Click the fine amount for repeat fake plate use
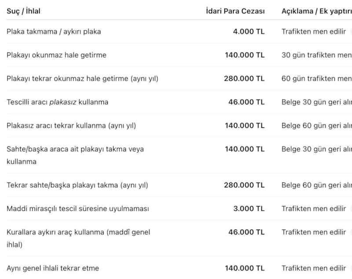 click(x=244, y=185)
